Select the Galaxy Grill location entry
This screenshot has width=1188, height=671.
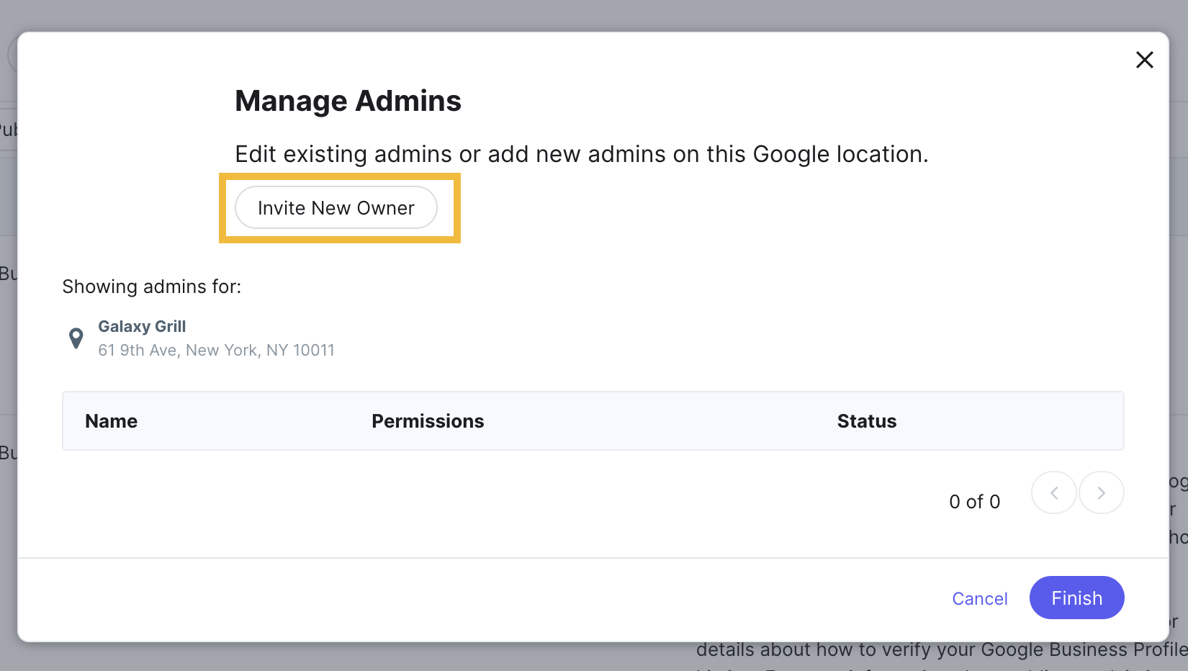click(142, 326)
